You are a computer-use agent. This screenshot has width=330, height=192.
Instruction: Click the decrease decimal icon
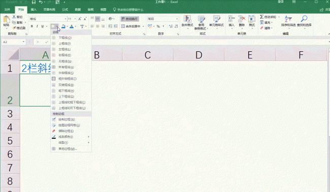tap(176, 26)
